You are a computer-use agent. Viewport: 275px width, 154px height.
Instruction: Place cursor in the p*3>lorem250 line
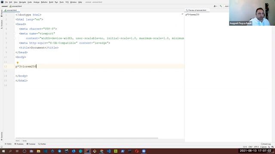(x=26, y=67)
